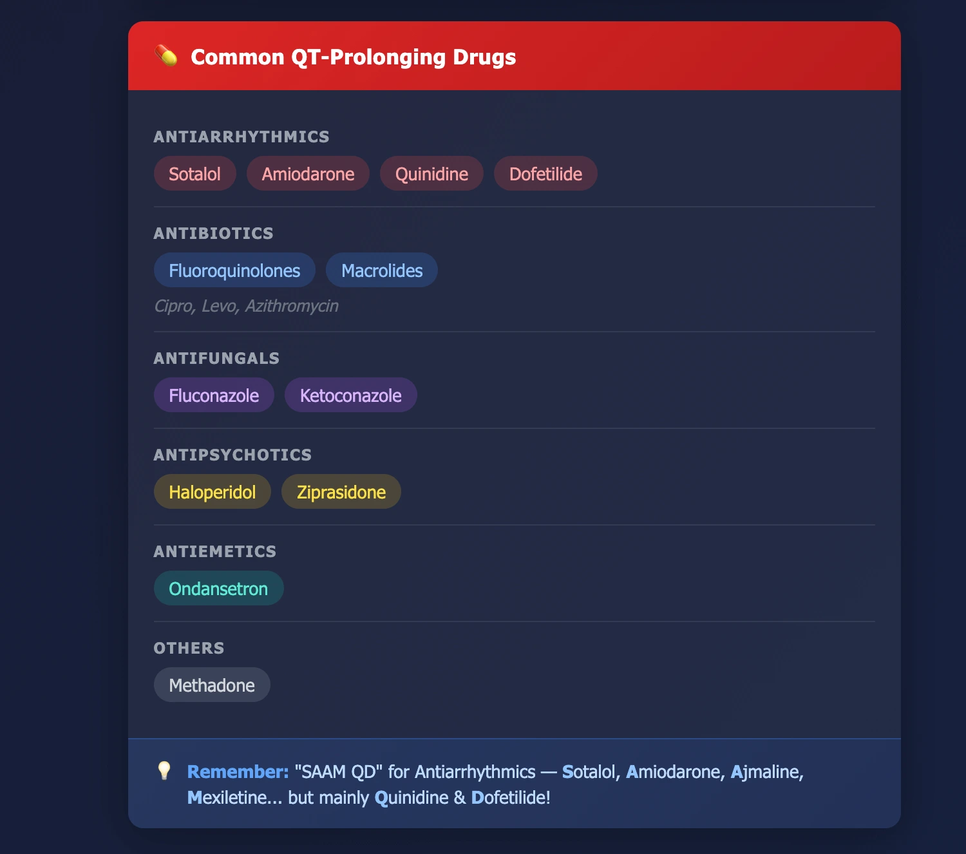Click the Amiodarone tag

pos(308,174)
